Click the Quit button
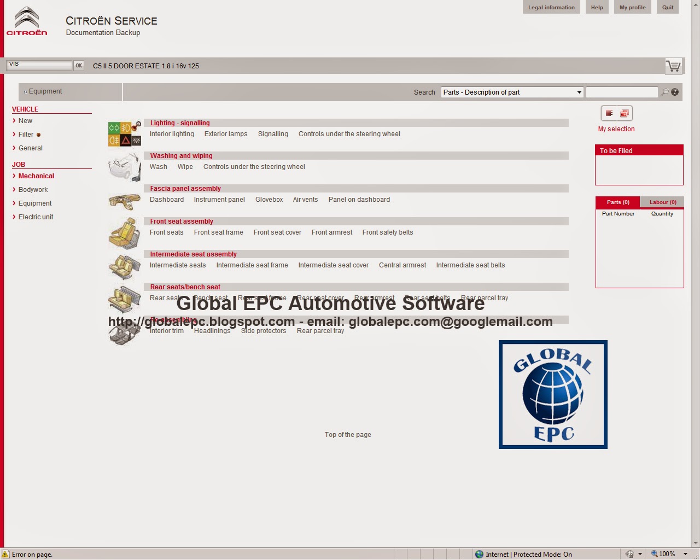The height and width of the screenshot is (560, 700). tap(668, 7)
